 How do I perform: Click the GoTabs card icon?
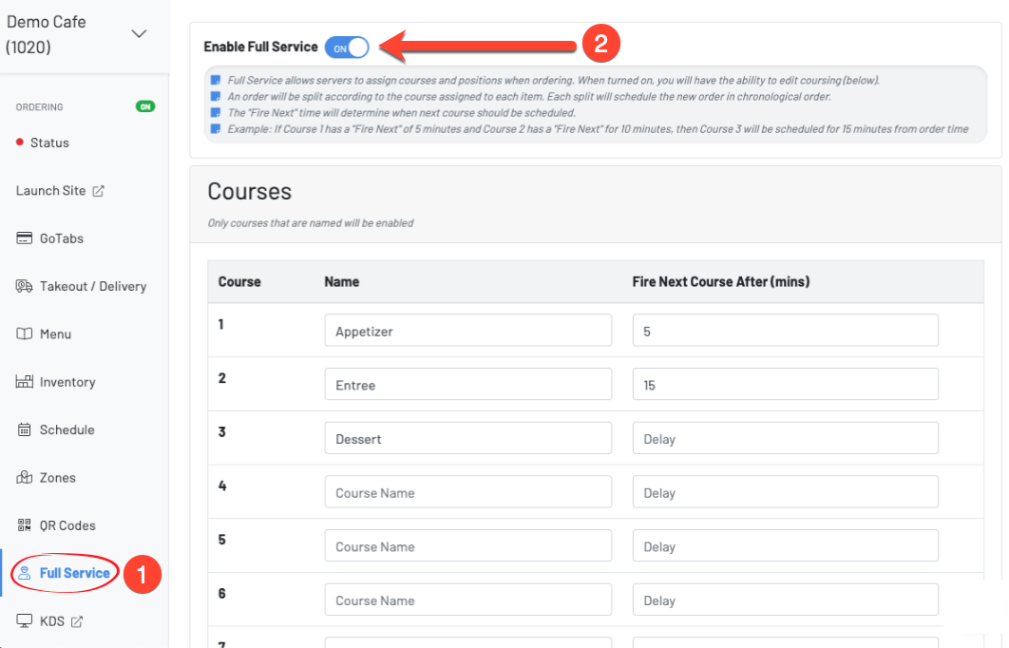pyautogui.click(x=24, y=238)
